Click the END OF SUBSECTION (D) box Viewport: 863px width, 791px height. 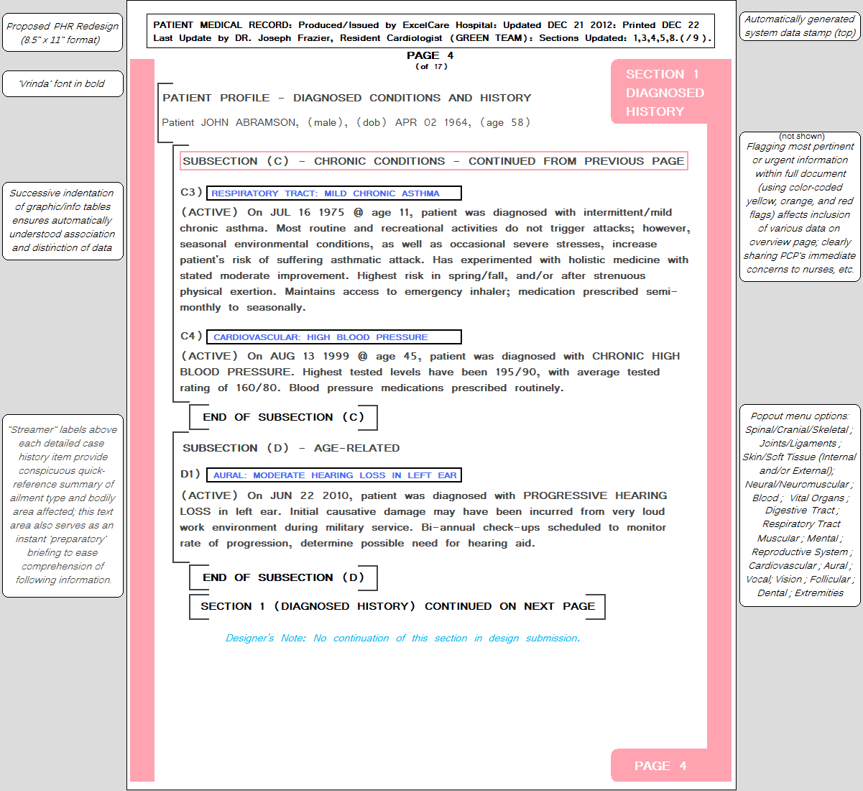(x=283, y=577)
